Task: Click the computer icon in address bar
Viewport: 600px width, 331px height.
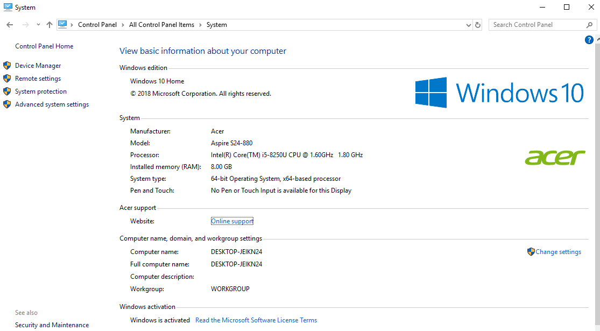Action: pos(63,24)
